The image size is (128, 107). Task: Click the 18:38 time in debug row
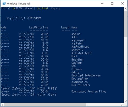(45, 72)
